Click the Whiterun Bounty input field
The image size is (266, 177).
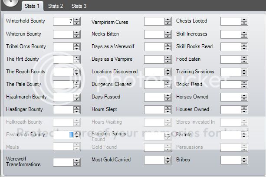pos(62,34)
